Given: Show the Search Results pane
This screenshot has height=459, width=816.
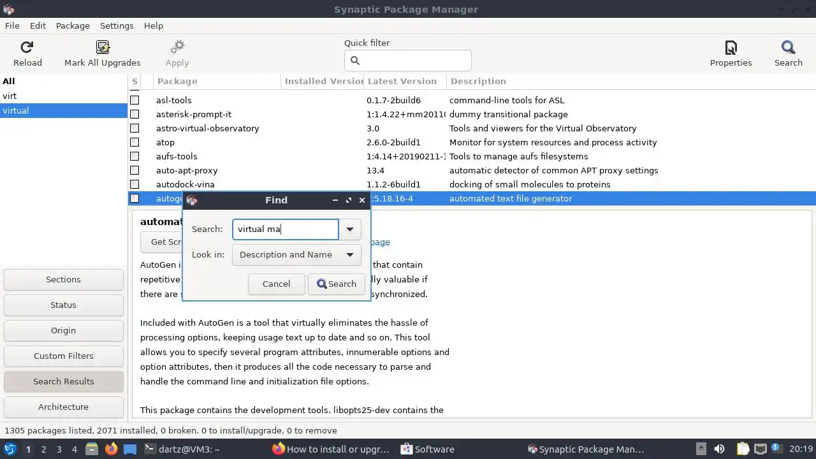Looking at the screenshot, I should 63,381.
